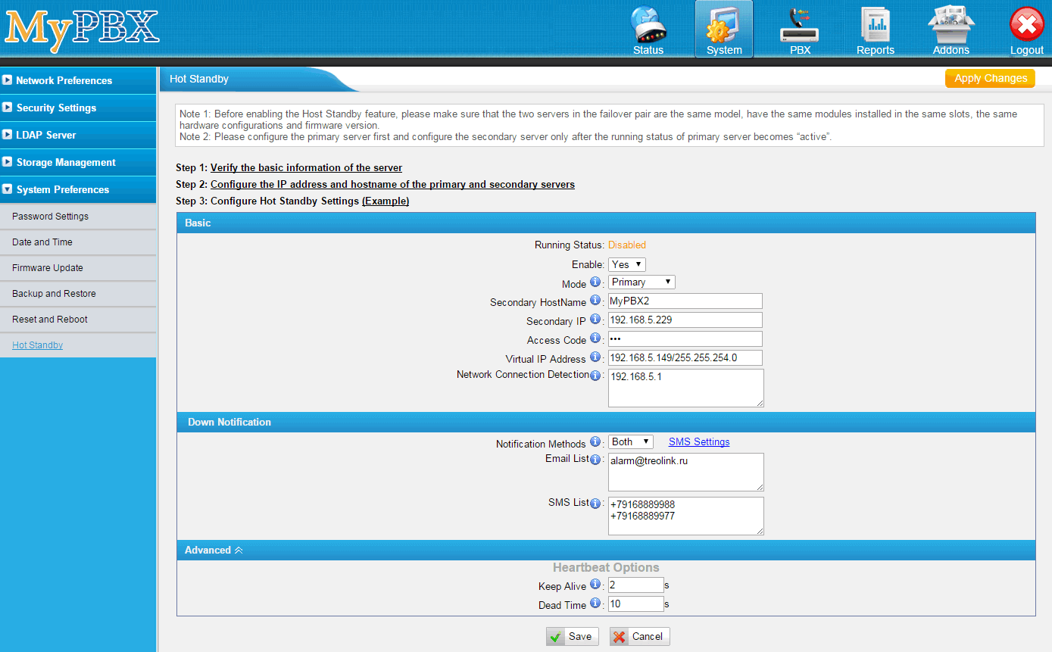Expand Network Preferences in sidebar

click(x=64, y=80)
